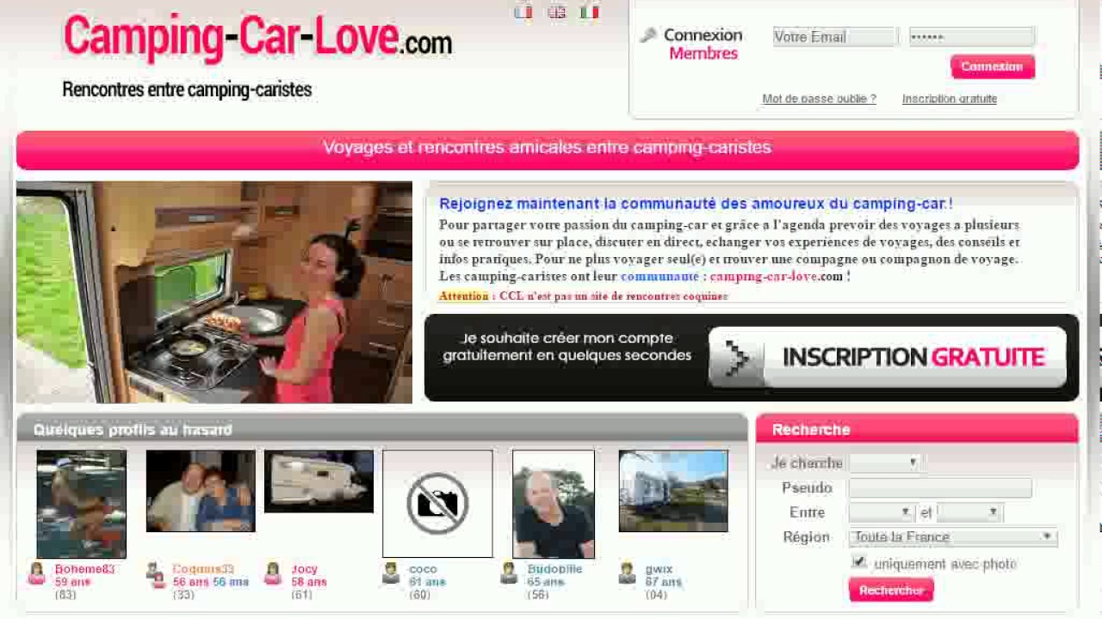
Task: Open Budopille profile photo
Action: 554,504
